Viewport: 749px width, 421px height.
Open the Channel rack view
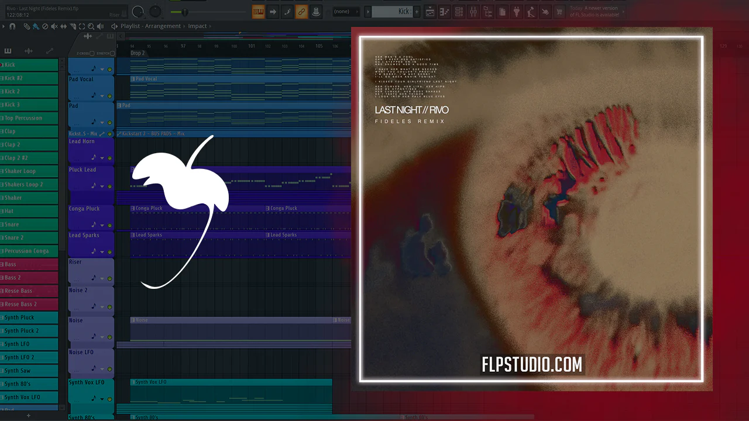point(459,11)
